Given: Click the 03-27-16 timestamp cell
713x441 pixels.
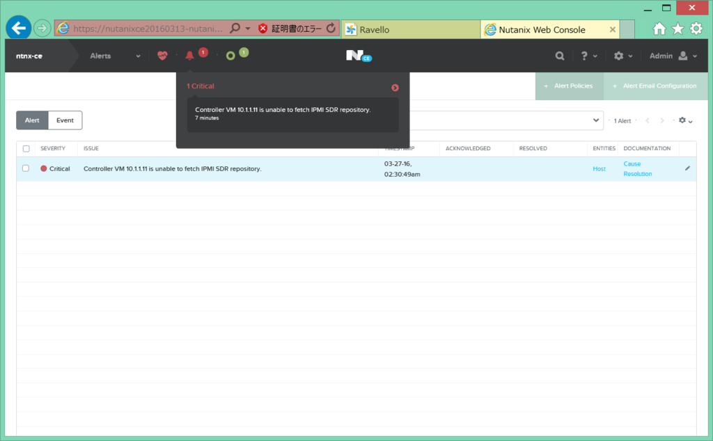Looking at the screenshot, I should pos(402,169).
